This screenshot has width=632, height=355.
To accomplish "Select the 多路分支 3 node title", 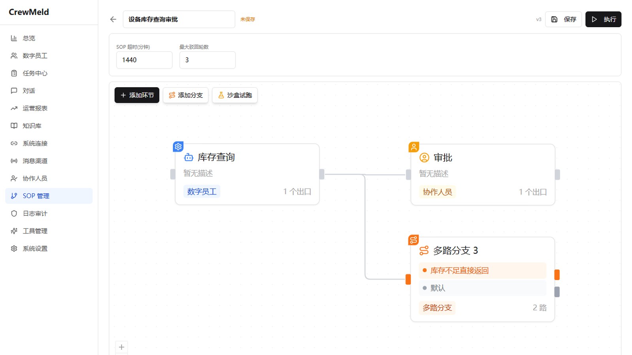I will 455,250.
